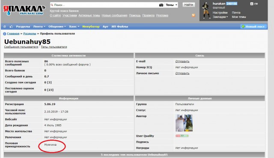The height and width of the screenshot is (158, 274).
Task: Click the logout running-man icon
Action: (256, 4)
